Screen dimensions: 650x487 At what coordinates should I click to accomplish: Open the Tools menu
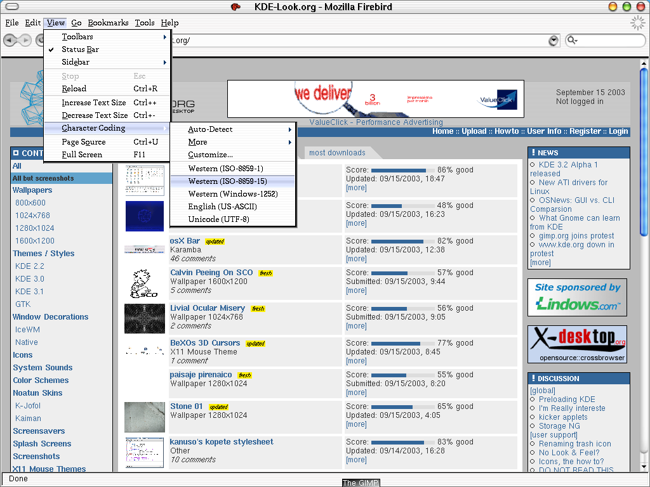145,23
